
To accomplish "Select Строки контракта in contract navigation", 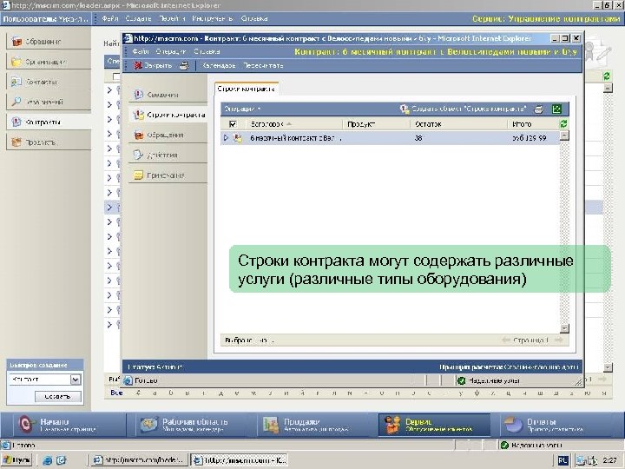I will point(168,115).
